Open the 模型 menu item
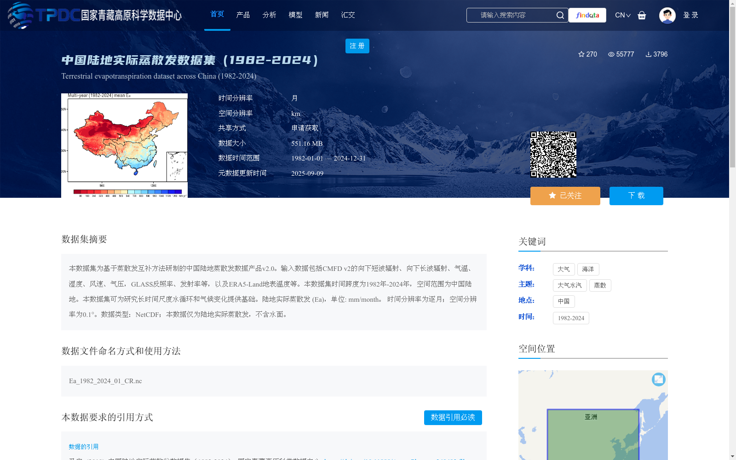 click(x=295, y=15)
